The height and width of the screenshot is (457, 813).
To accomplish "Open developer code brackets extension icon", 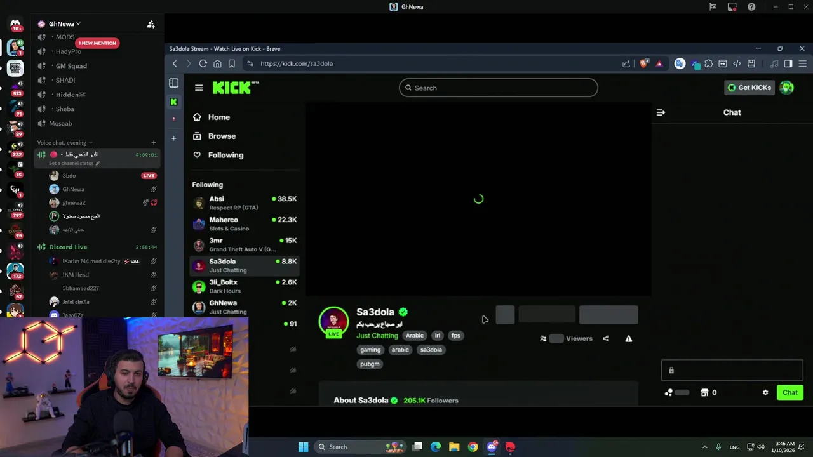I will 737,63.
